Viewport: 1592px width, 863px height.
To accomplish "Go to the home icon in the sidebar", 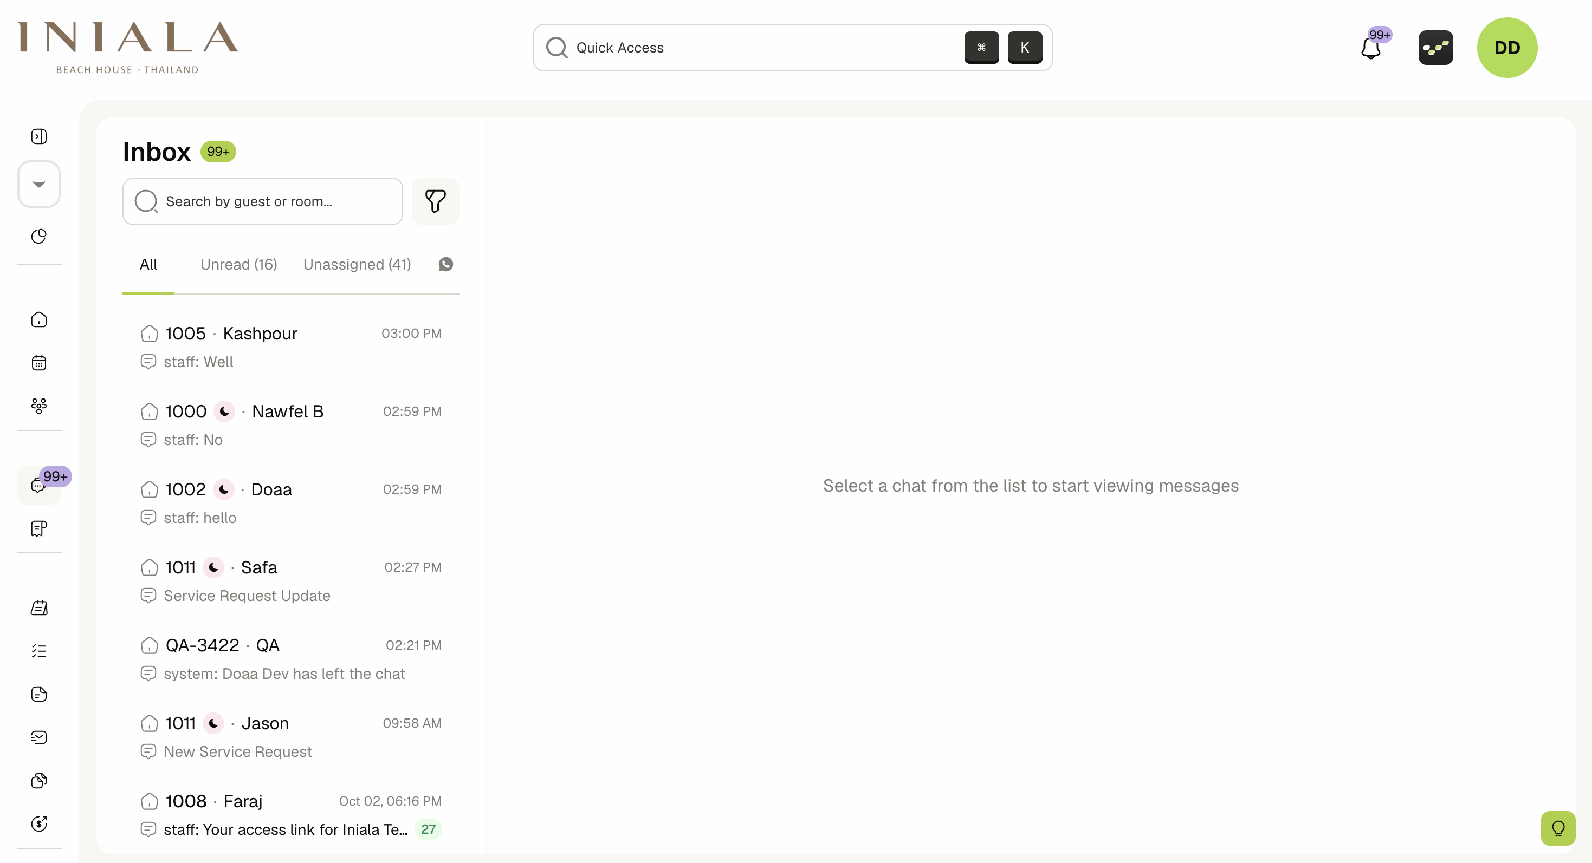I will (x=39, y=319).
